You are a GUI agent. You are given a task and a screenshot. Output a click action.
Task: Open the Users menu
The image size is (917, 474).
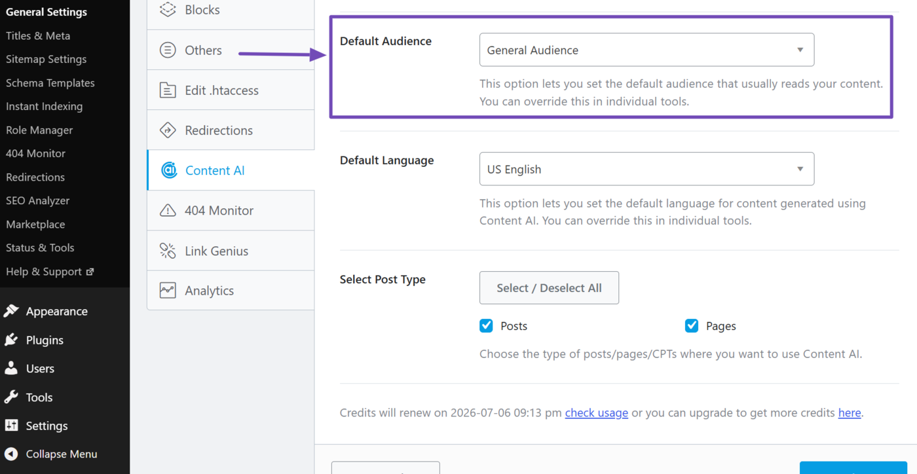(65, 369)
